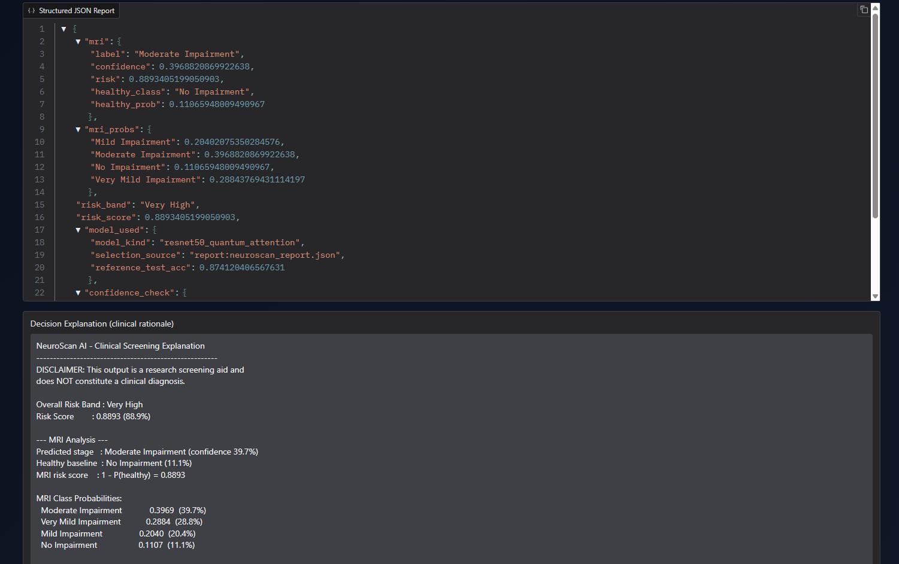
Task: Collapse the "confidence_check" JSON node
Action: point(78,292)
